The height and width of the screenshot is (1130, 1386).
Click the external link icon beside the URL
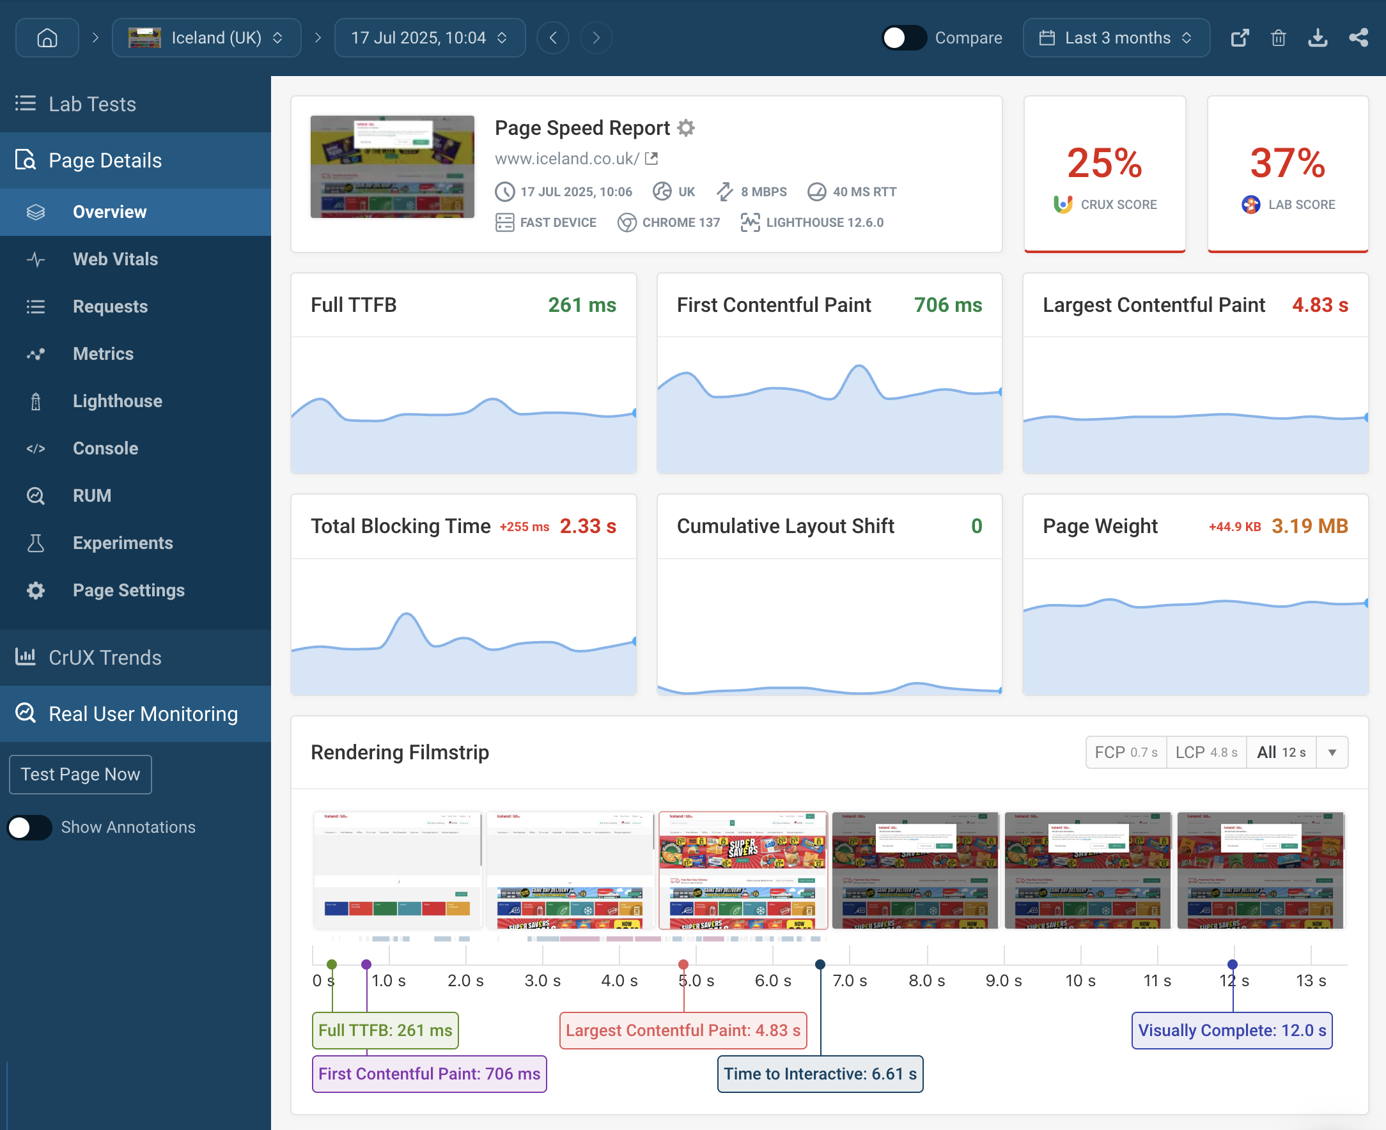coord(651,159)
